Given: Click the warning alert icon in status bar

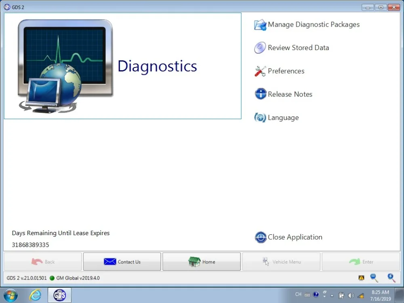Looking at the screenshot, I should pyautogui.click(x=361, y=278).
